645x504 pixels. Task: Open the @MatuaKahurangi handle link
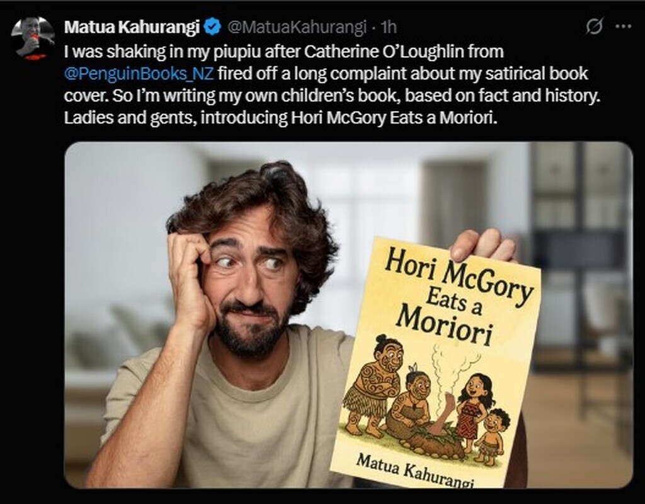[x=297, y=27]
